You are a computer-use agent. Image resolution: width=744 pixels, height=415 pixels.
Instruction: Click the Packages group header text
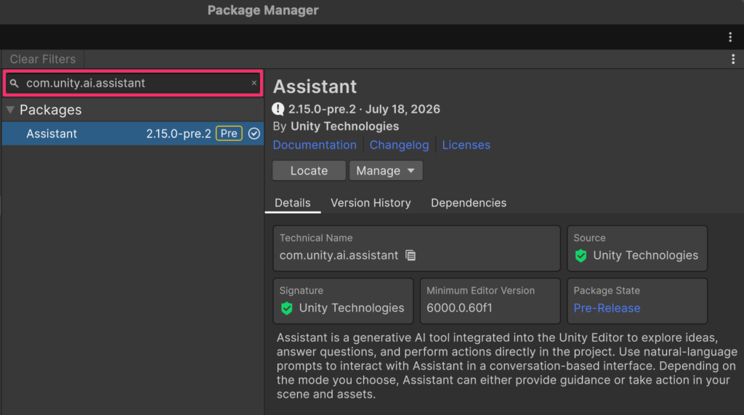coord(51,110)
